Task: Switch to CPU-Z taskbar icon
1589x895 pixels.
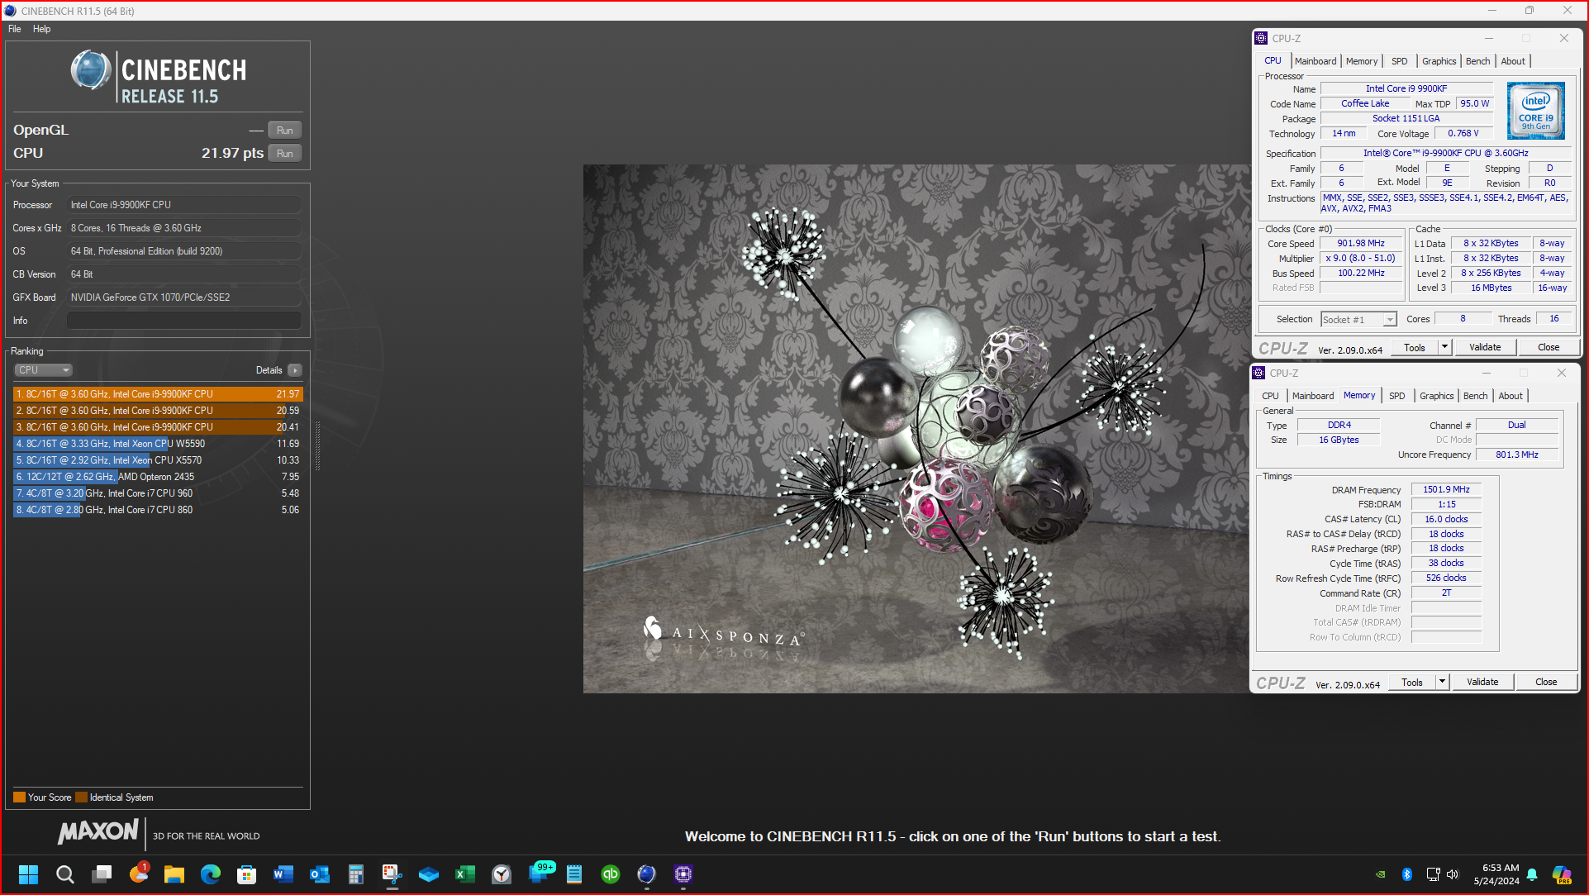Action: pyautogui.click(x=683, y=874)
